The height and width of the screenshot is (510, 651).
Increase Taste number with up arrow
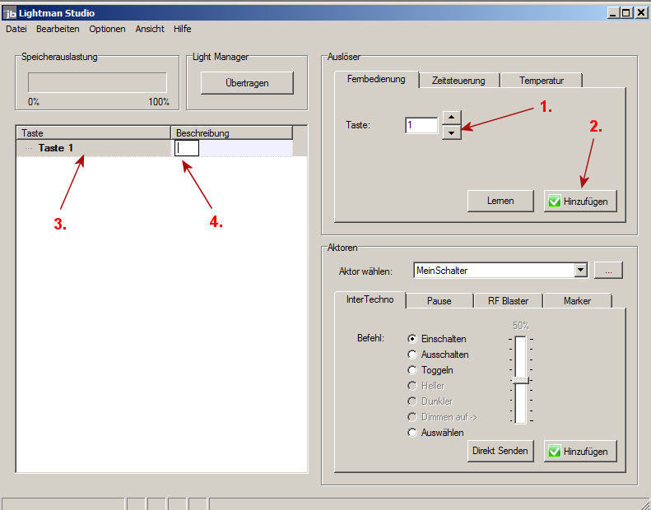pyautogui.click(x=451, y=118)
